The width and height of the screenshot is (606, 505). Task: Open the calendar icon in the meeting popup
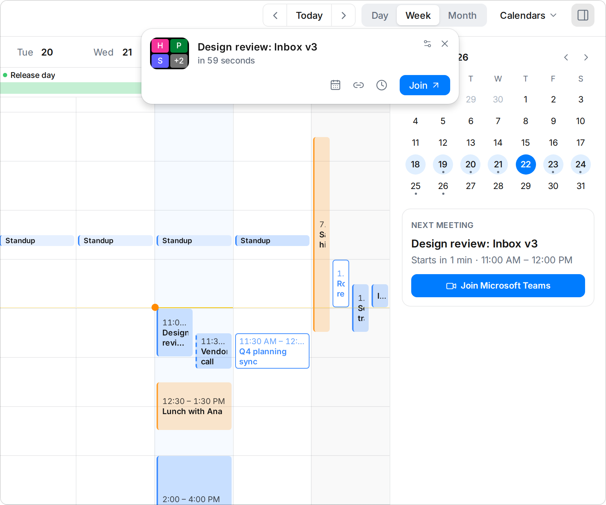(x=335, y=85)
